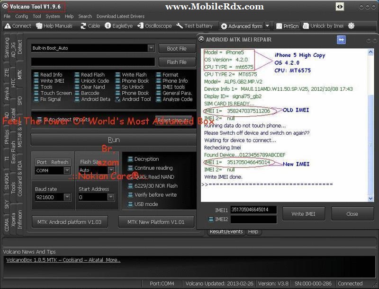
Task: Enable the USB mode checkbox
Action: pos(130,204)
